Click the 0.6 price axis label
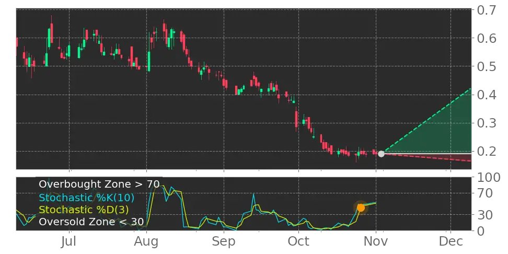 tap(486, 39)
